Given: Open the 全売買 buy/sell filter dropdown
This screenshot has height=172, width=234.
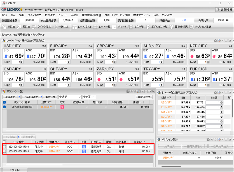Looking at the screenshot, I should pos(89,97).
